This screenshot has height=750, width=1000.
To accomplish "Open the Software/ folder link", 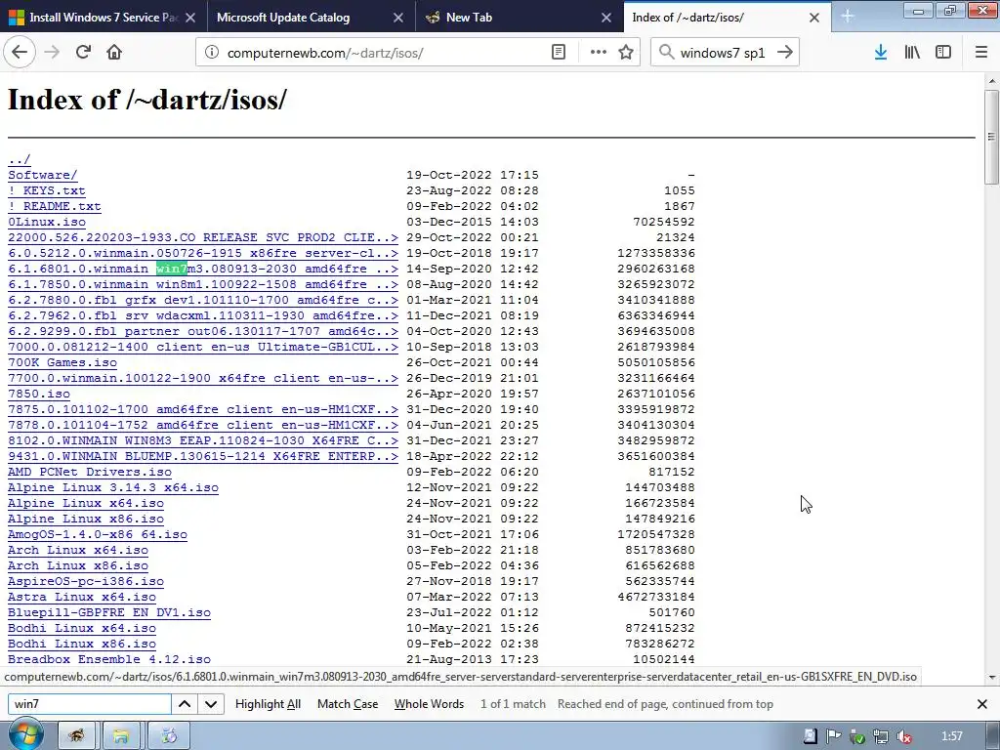I will click(43, 175).
